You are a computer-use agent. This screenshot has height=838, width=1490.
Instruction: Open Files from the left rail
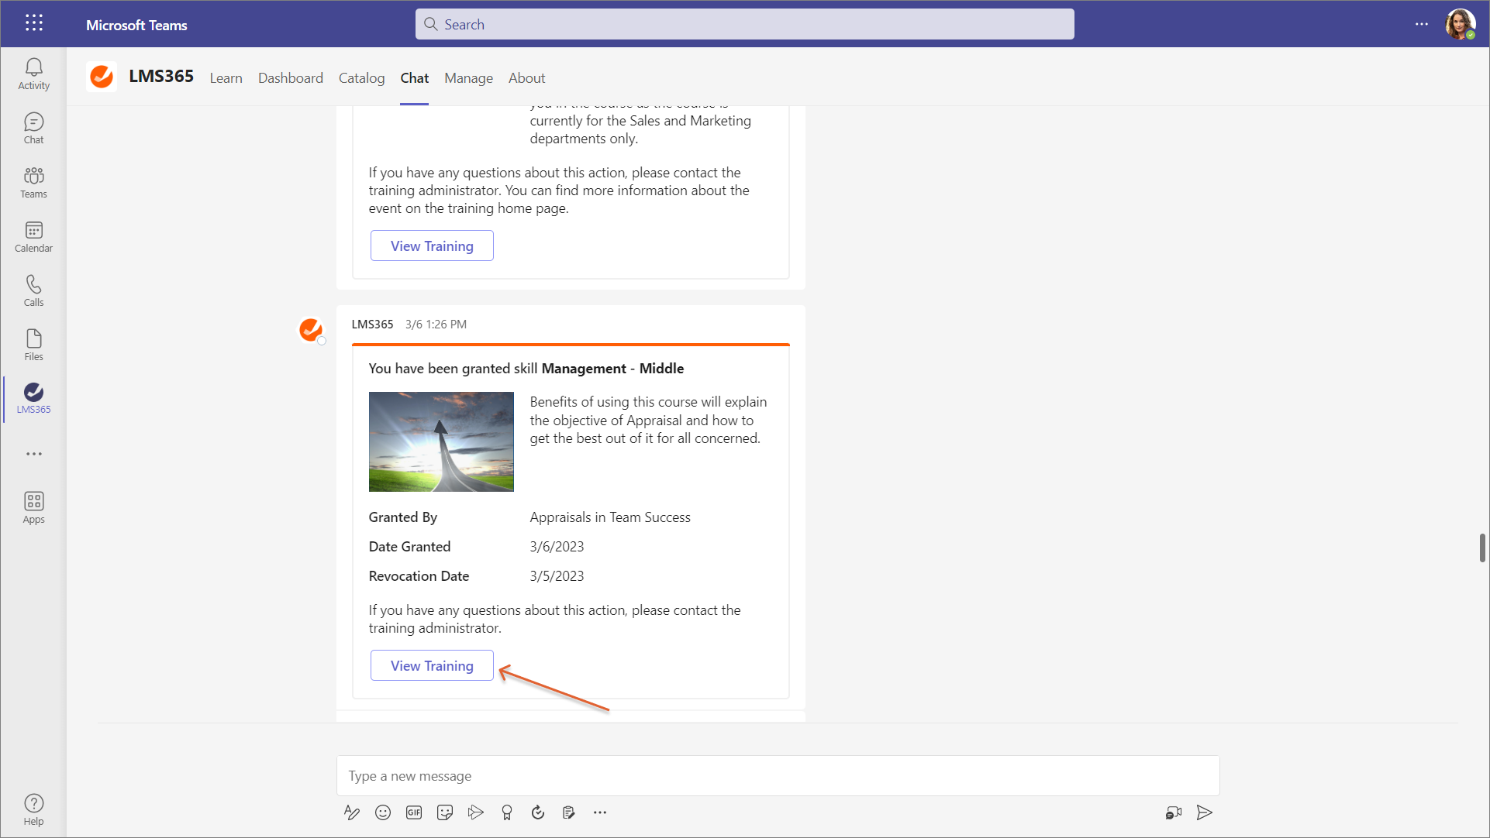[33, 345]
